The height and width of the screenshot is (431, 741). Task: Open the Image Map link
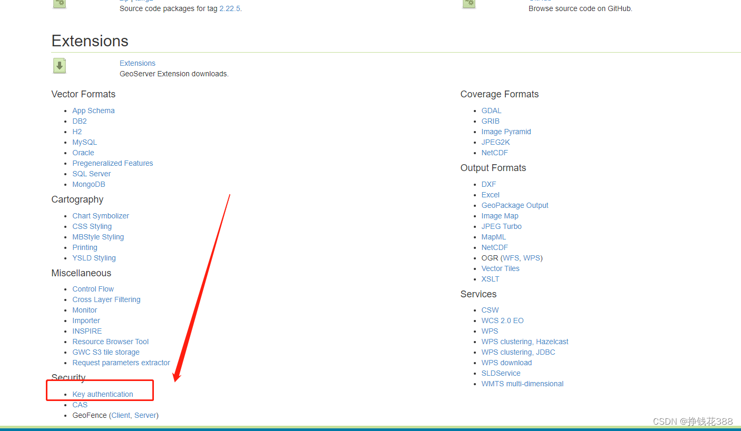[500, 216]
